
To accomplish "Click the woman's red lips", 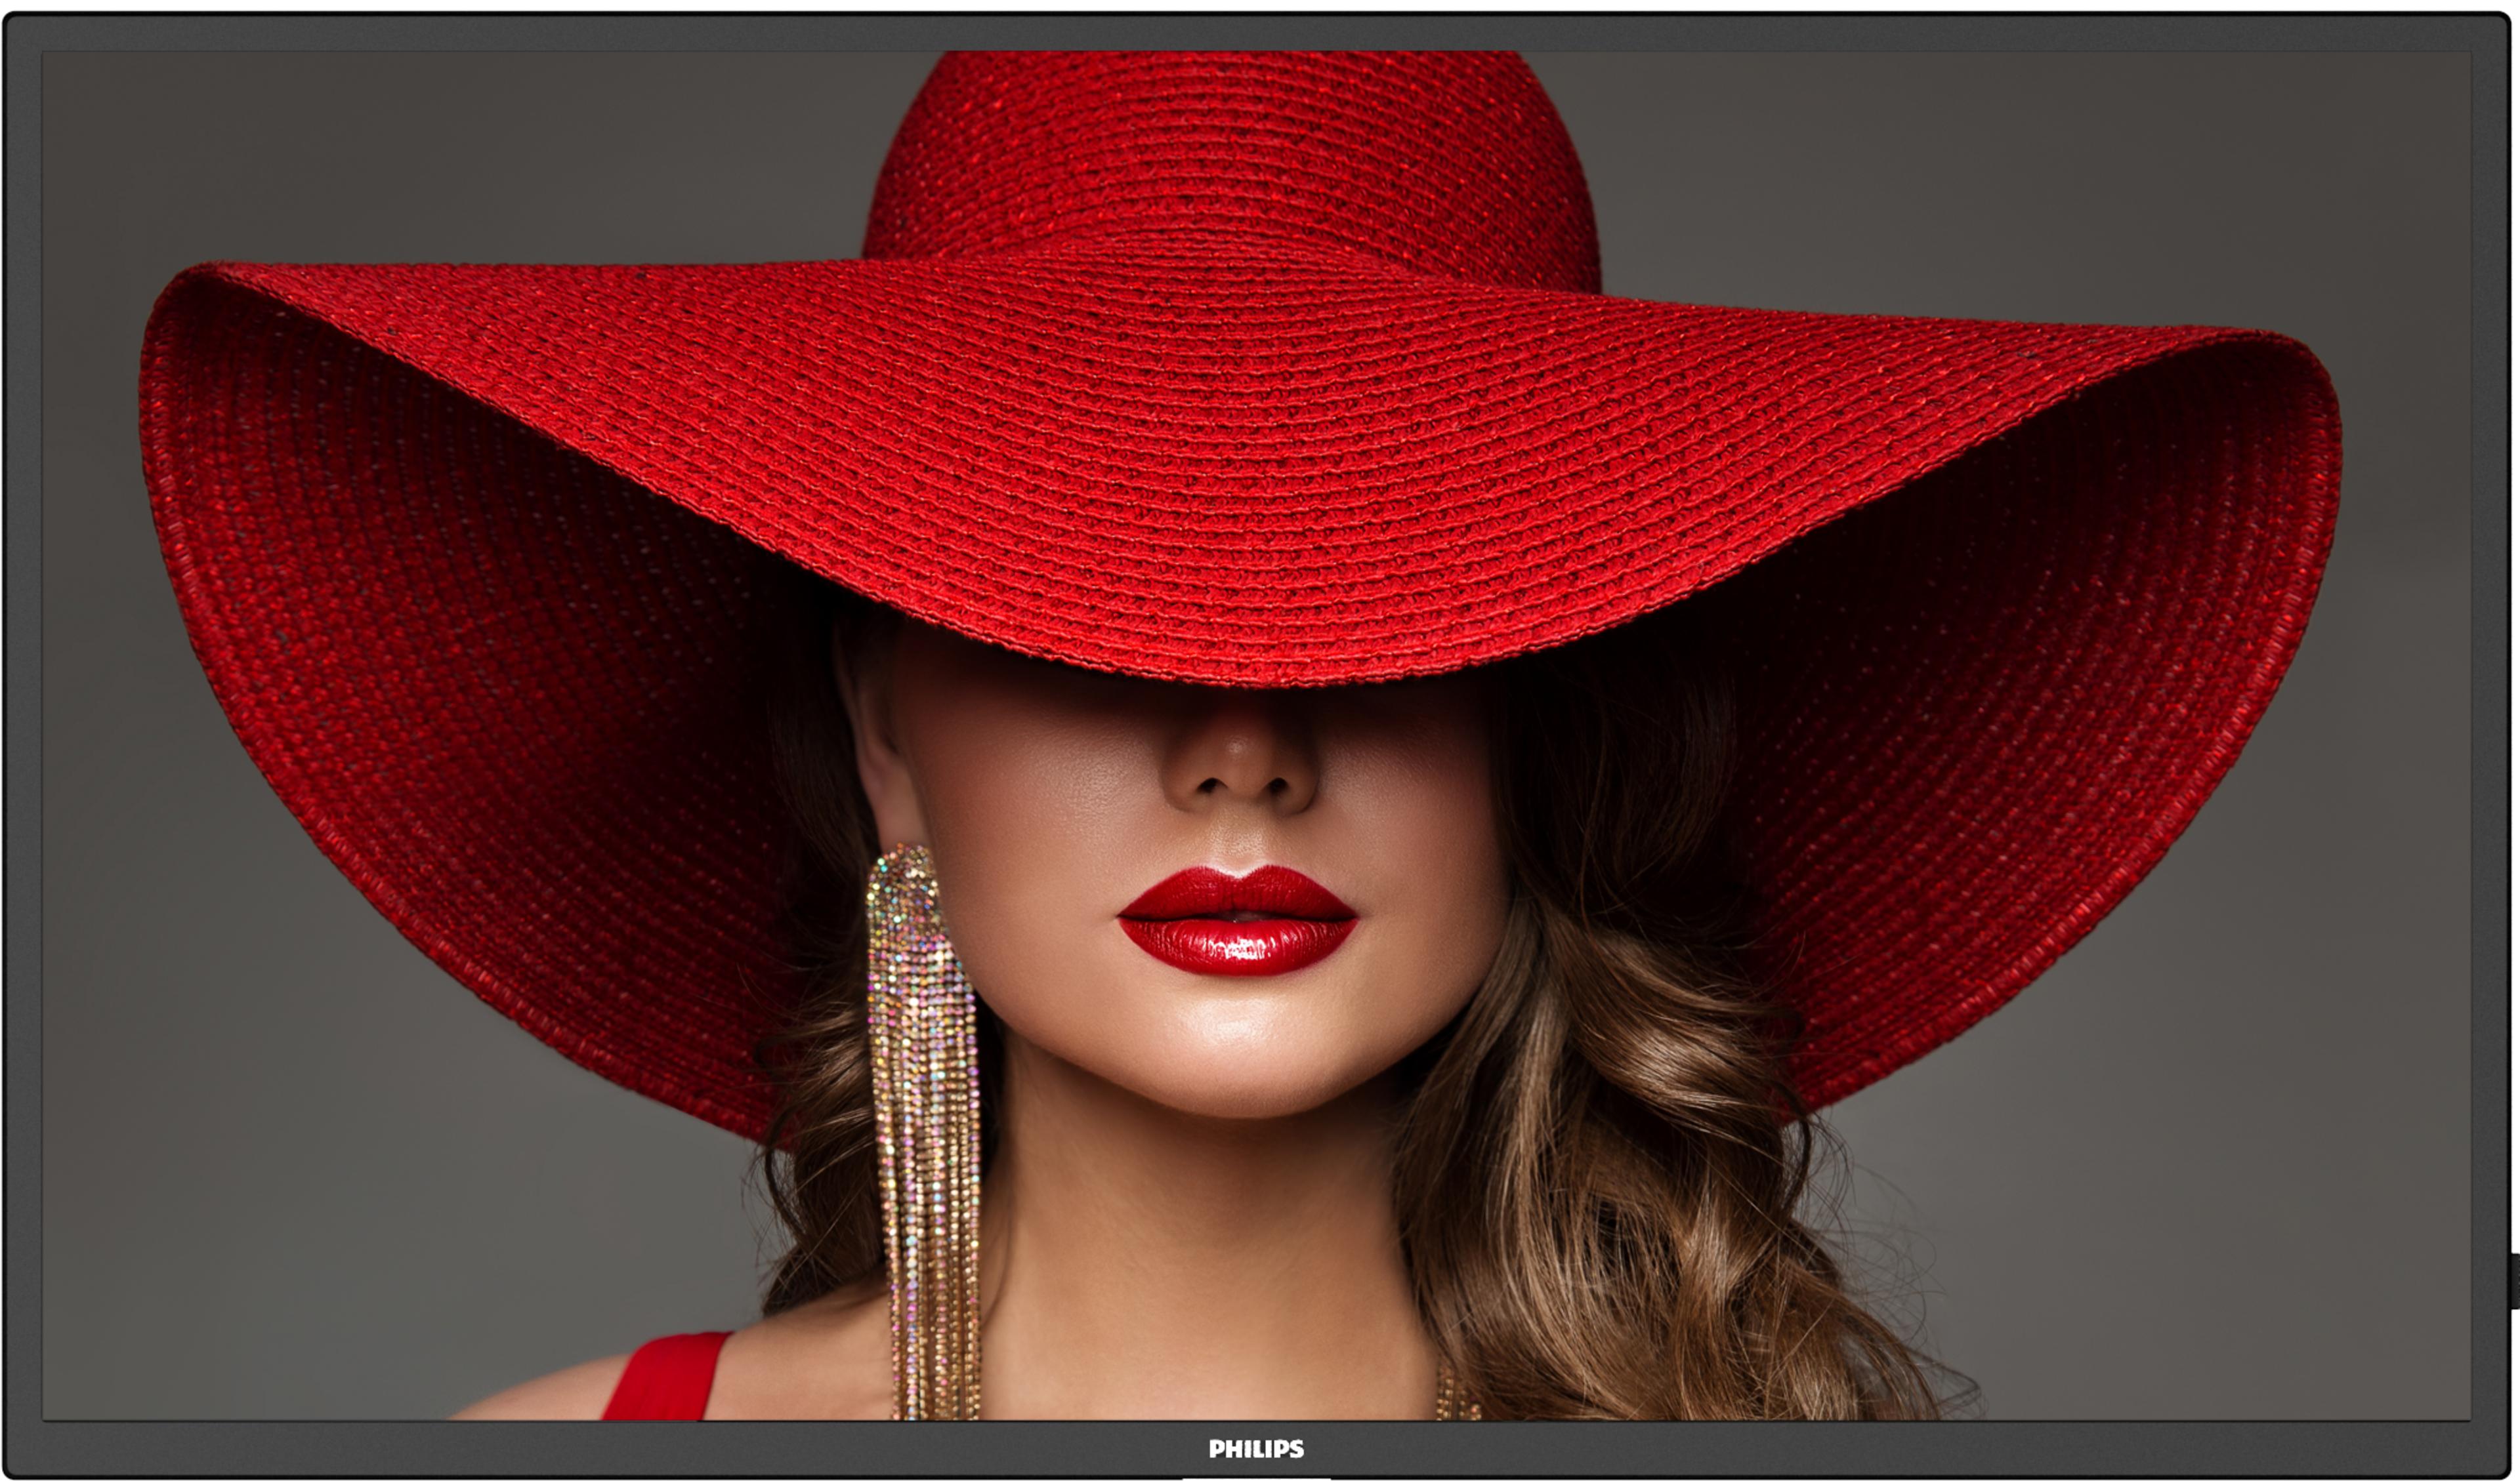I will tap(1237, 920).
